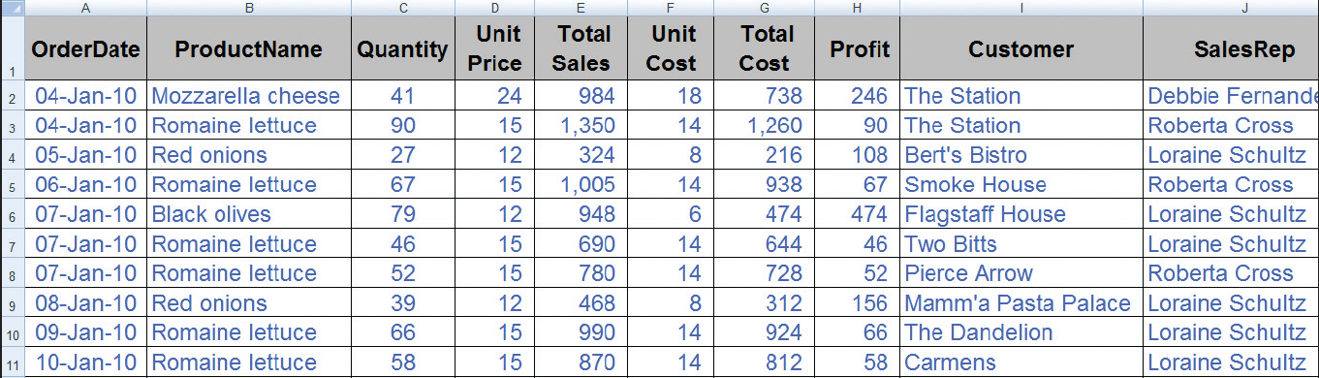Select the Black olives cell
The width and height of the screenshot is (1319, 378).
pos(249,214)
